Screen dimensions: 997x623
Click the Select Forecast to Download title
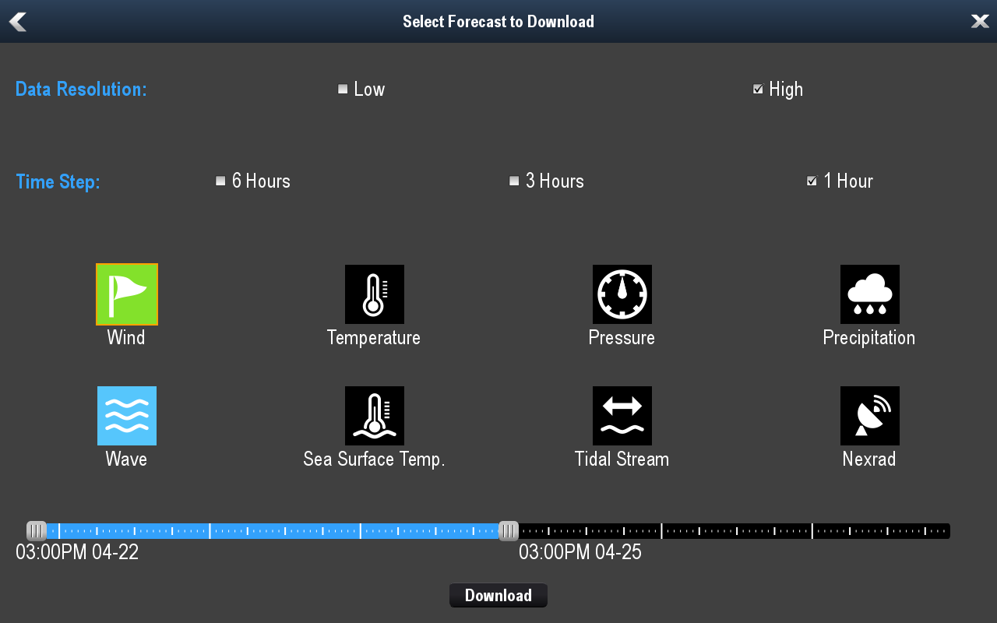pos(498,22)
